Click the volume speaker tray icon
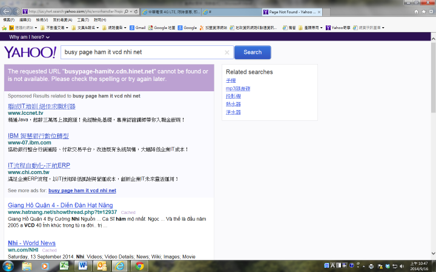This screenshot has width=436, height=272. pos(402,267)
